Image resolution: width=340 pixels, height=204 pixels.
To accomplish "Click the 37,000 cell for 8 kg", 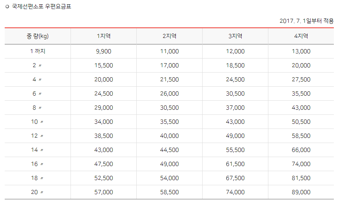I will (235, 108).
